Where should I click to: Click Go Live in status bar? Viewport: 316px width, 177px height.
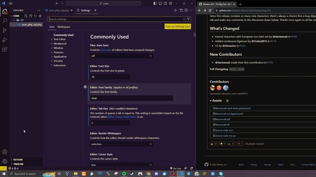175,168
